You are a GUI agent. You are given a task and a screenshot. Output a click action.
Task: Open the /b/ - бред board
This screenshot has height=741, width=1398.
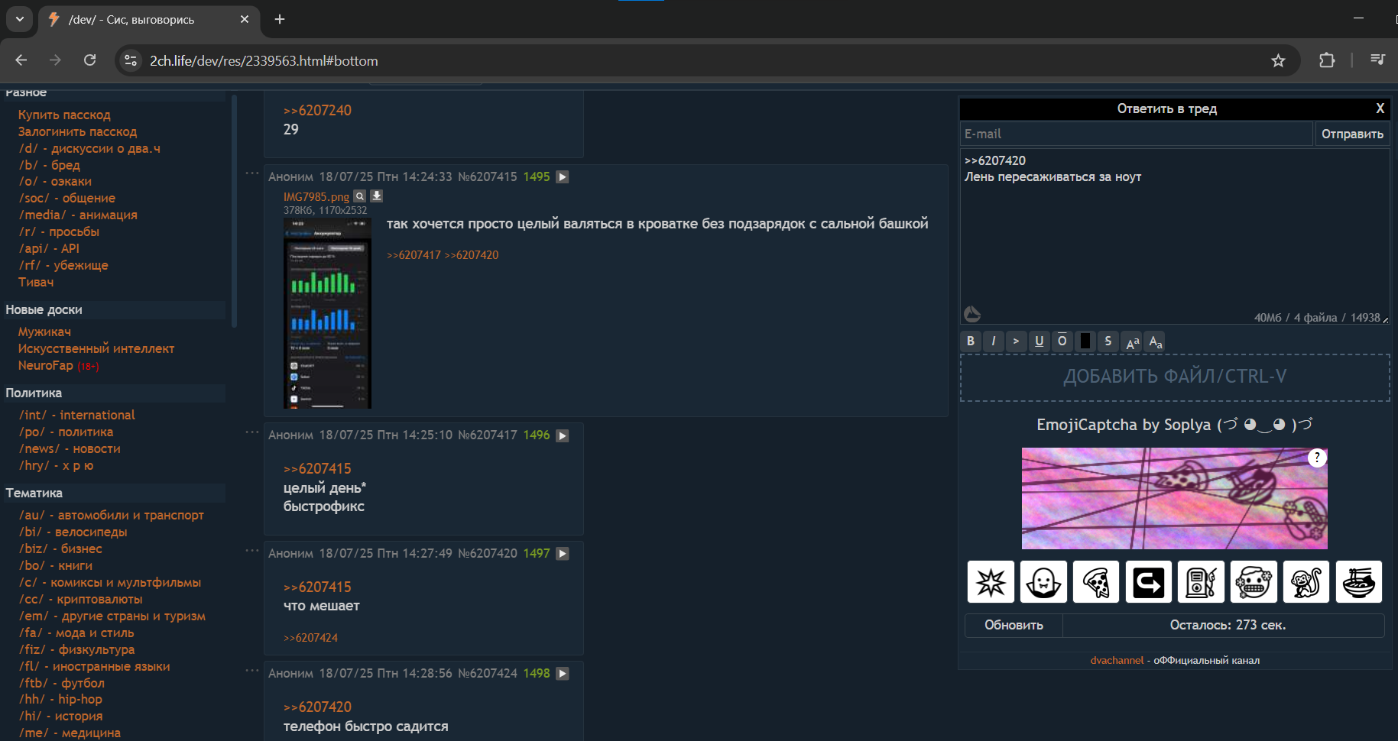click(x=50, y=165)
